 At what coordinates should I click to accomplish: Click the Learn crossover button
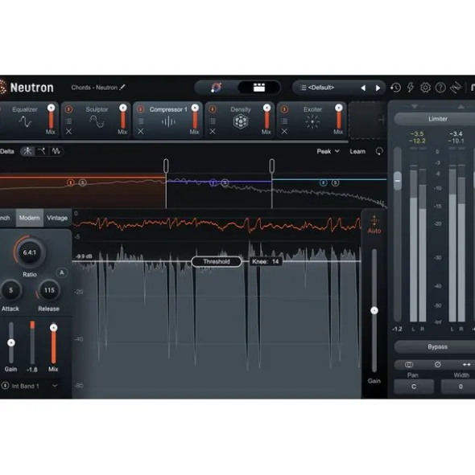pyautogui.click(x=357, y=151)
